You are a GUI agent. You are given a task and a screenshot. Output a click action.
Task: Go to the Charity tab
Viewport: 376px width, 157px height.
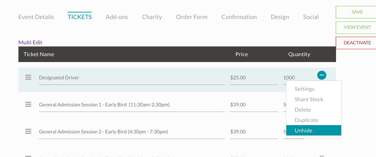[x=152, y=17]
